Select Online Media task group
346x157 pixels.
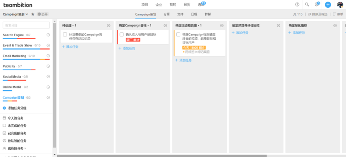12,87
